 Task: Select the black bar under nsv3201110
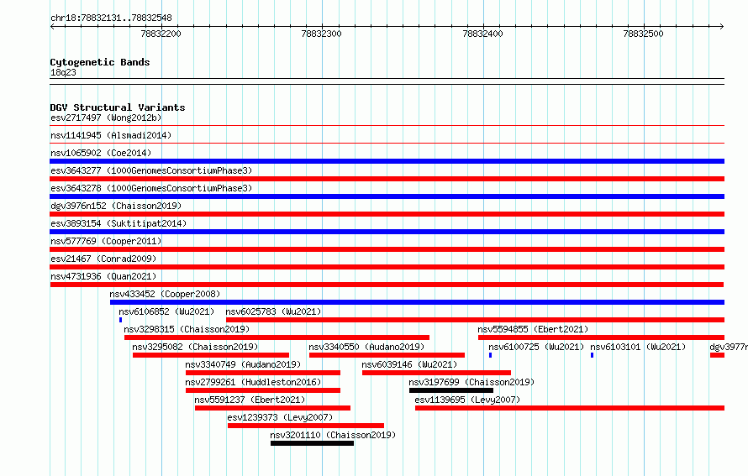point(312,443)
